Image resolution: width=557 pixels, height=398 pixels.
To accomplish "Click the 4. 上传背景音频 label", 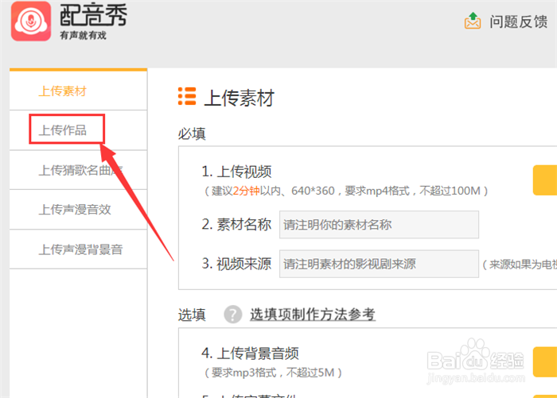I will [250, 354].
